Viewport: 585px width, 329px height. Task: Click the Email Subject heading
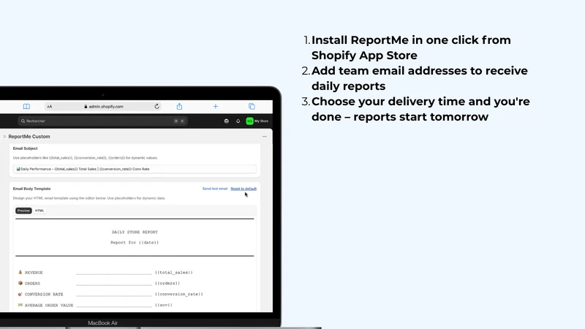coord(26,148)
